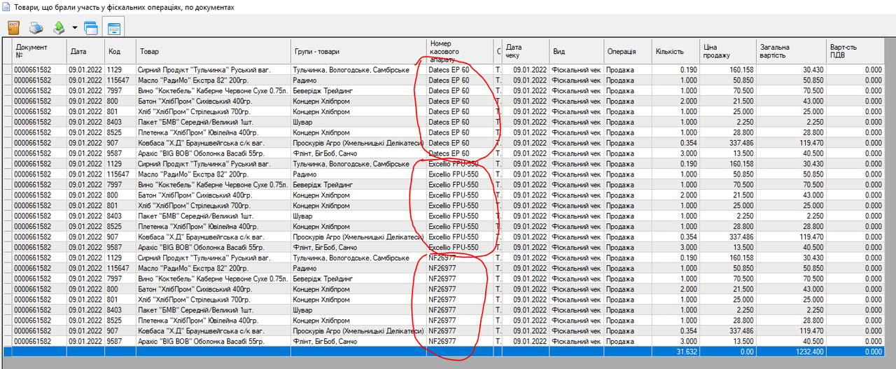Select "Excellio FPU-550" cell in Арахіс BIG BOB row
This screenshot has width=896, height=369.
tap(460, 247)
